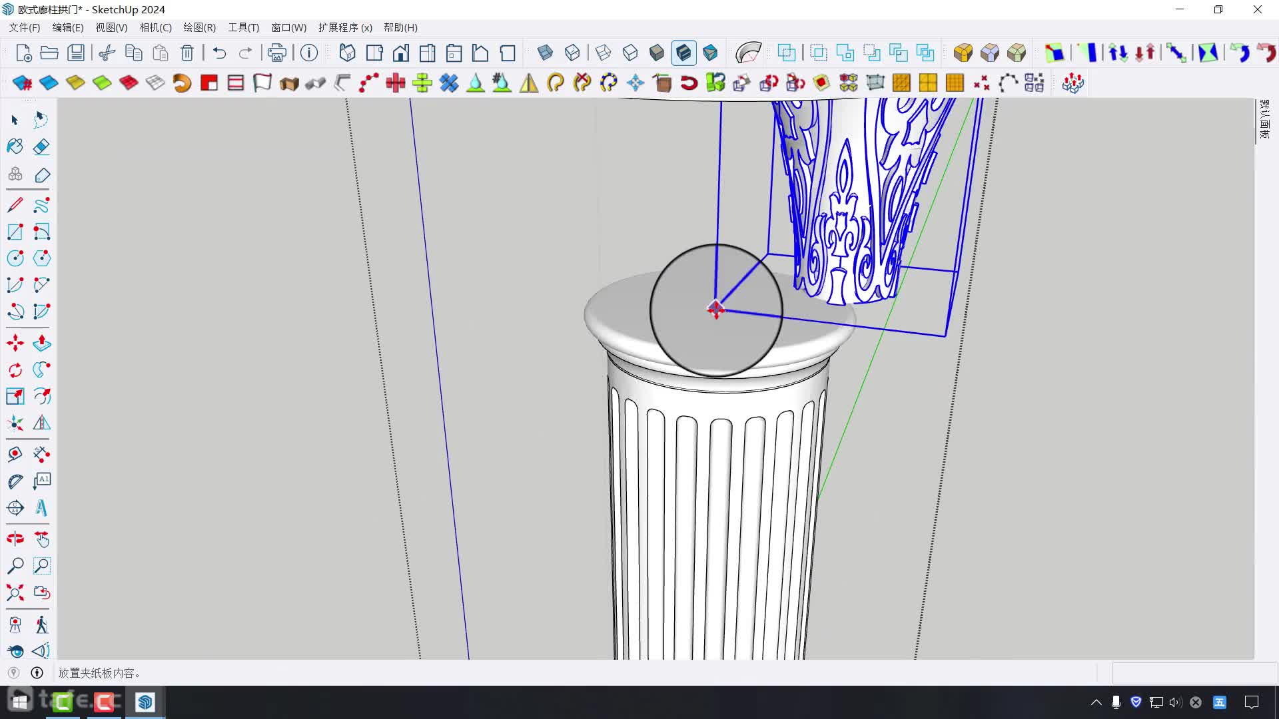Select the Orbit tool
The width and height of the screenshot is (1279, 719).
tap(15, 539)
